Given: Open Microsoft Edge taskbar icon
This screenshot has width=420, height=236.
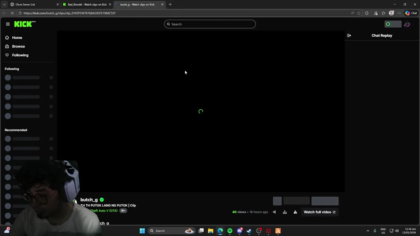Looking at the screenshot, I should click(220, 231).
